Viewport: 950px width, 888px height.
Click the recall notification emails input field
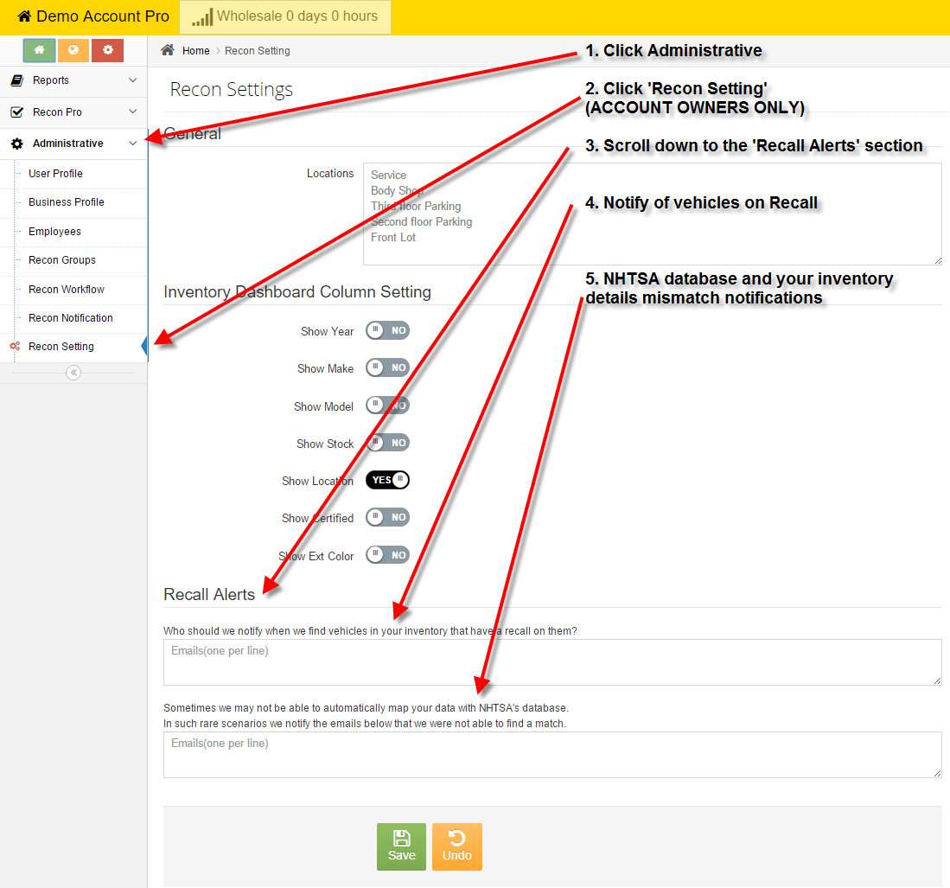point(552,661)
